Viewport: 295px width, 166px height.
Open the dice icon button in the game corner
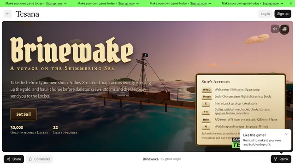point(284,30)
